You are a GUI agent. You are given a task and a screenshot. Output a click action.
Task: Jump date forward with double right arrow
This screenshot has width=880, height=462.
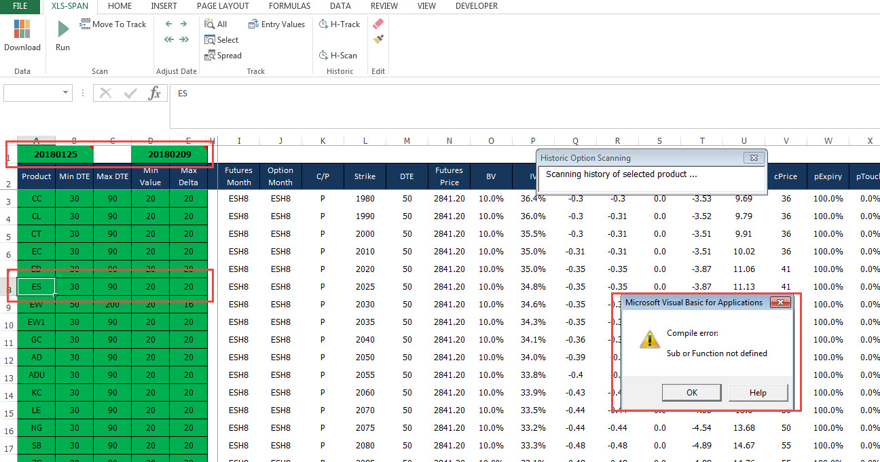pyautogui.click(x=183, y=39)
